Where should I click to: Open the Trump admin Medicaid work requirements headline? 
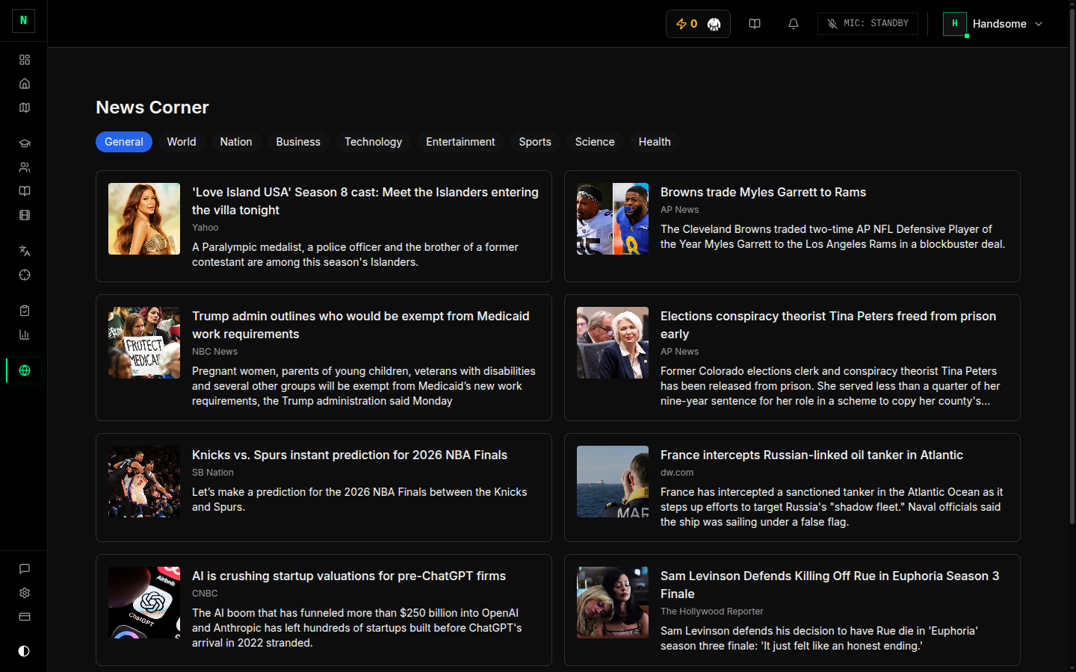tap(361, 325)
